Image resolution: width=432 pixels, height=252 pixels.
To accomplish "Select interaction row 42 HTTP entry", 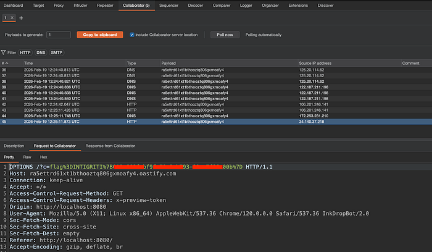I will (x=216, y=104).
